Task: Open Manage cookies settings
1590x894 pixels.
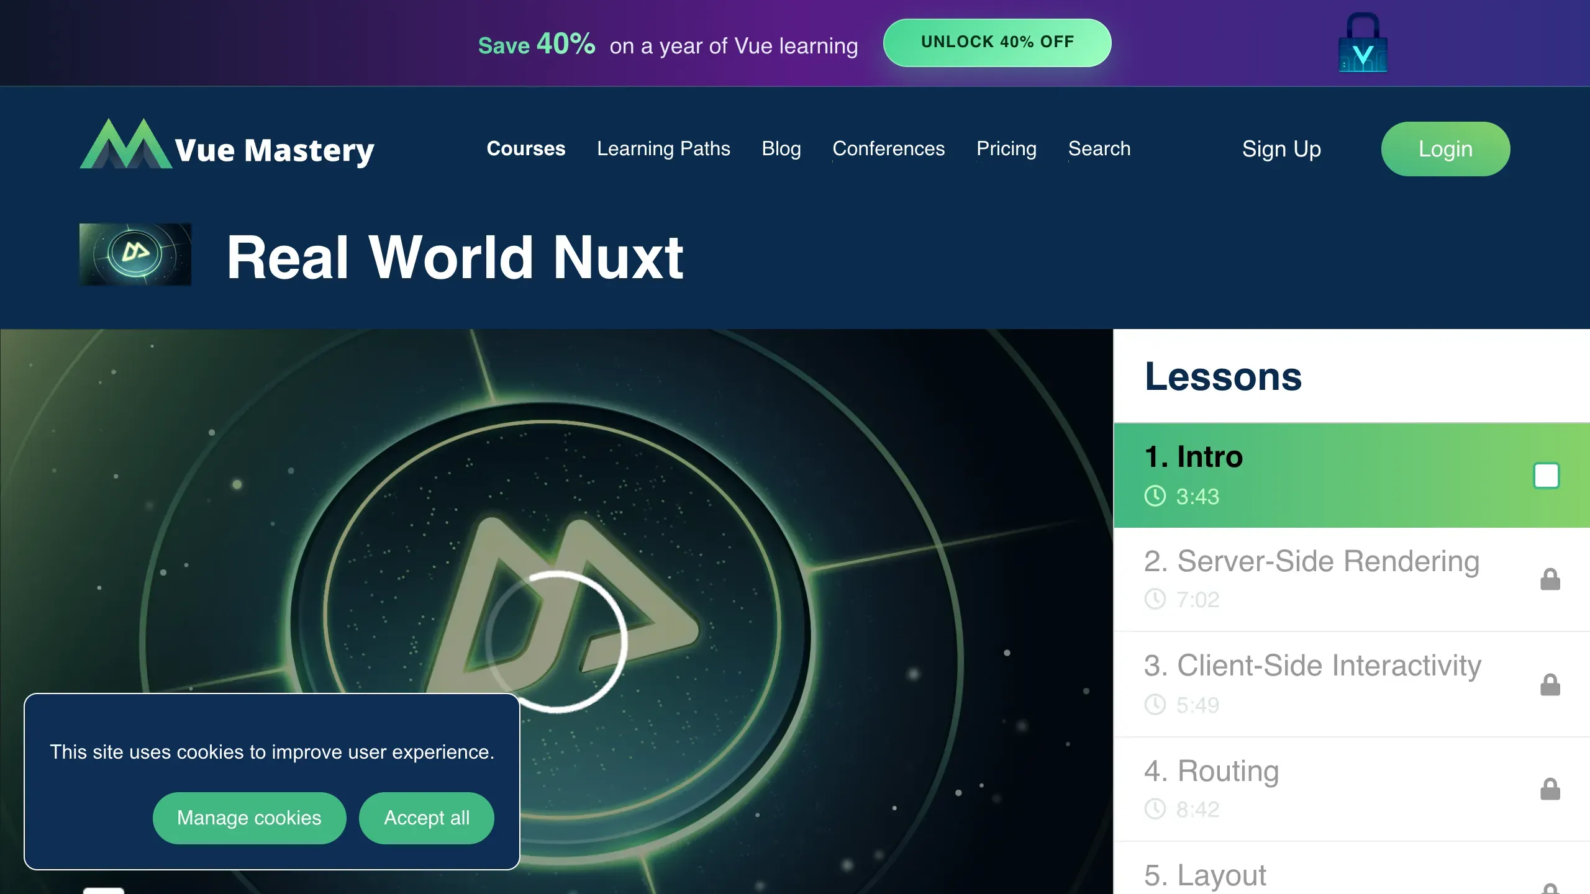Action: pyautogui.click(x=249, y=818)
